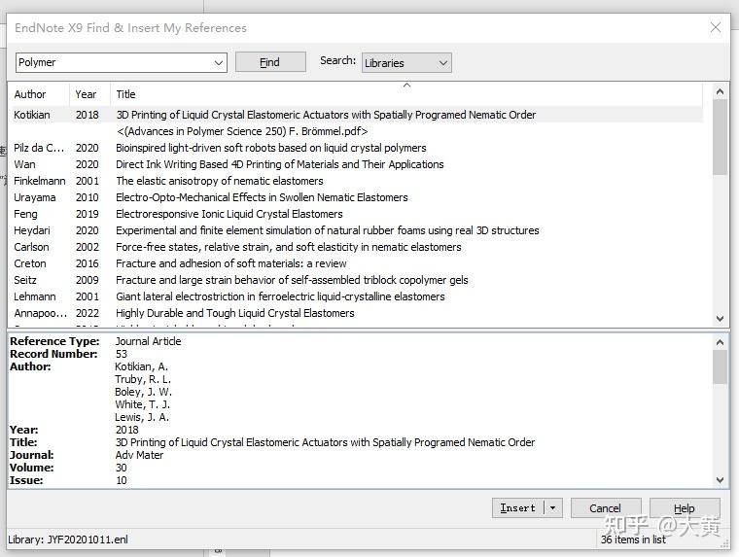Click the details pane scrollbar thumb
The height and width of the screenshot is (557, 739).
click(720, 367)
